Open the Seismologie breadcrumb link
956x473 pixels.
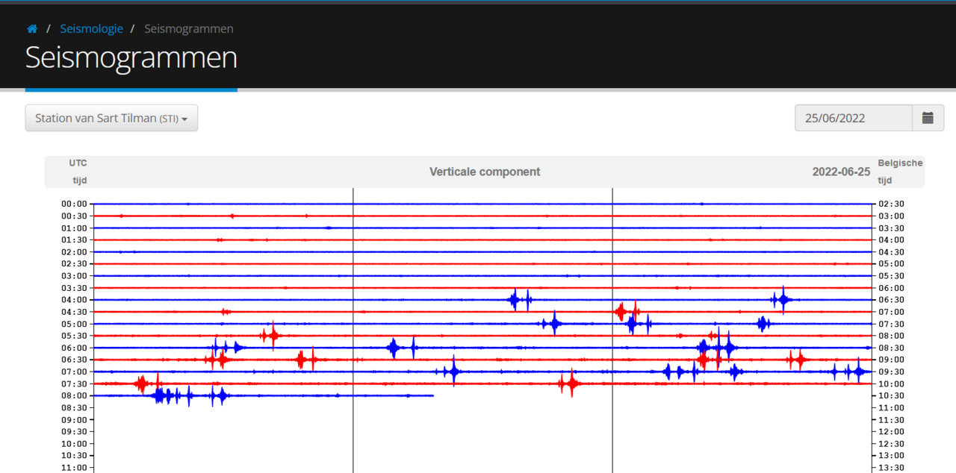pyautogui.click(x=91, y=29)
